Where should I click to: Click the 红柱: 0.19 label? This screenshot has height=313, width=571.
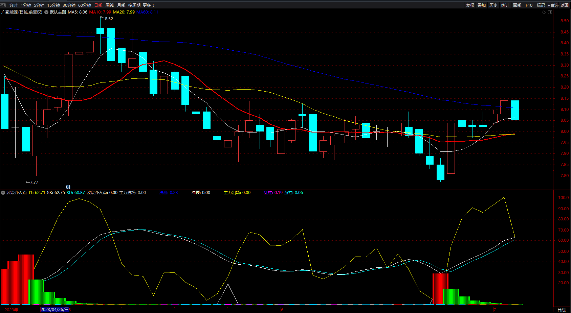(x=273, y=193)
